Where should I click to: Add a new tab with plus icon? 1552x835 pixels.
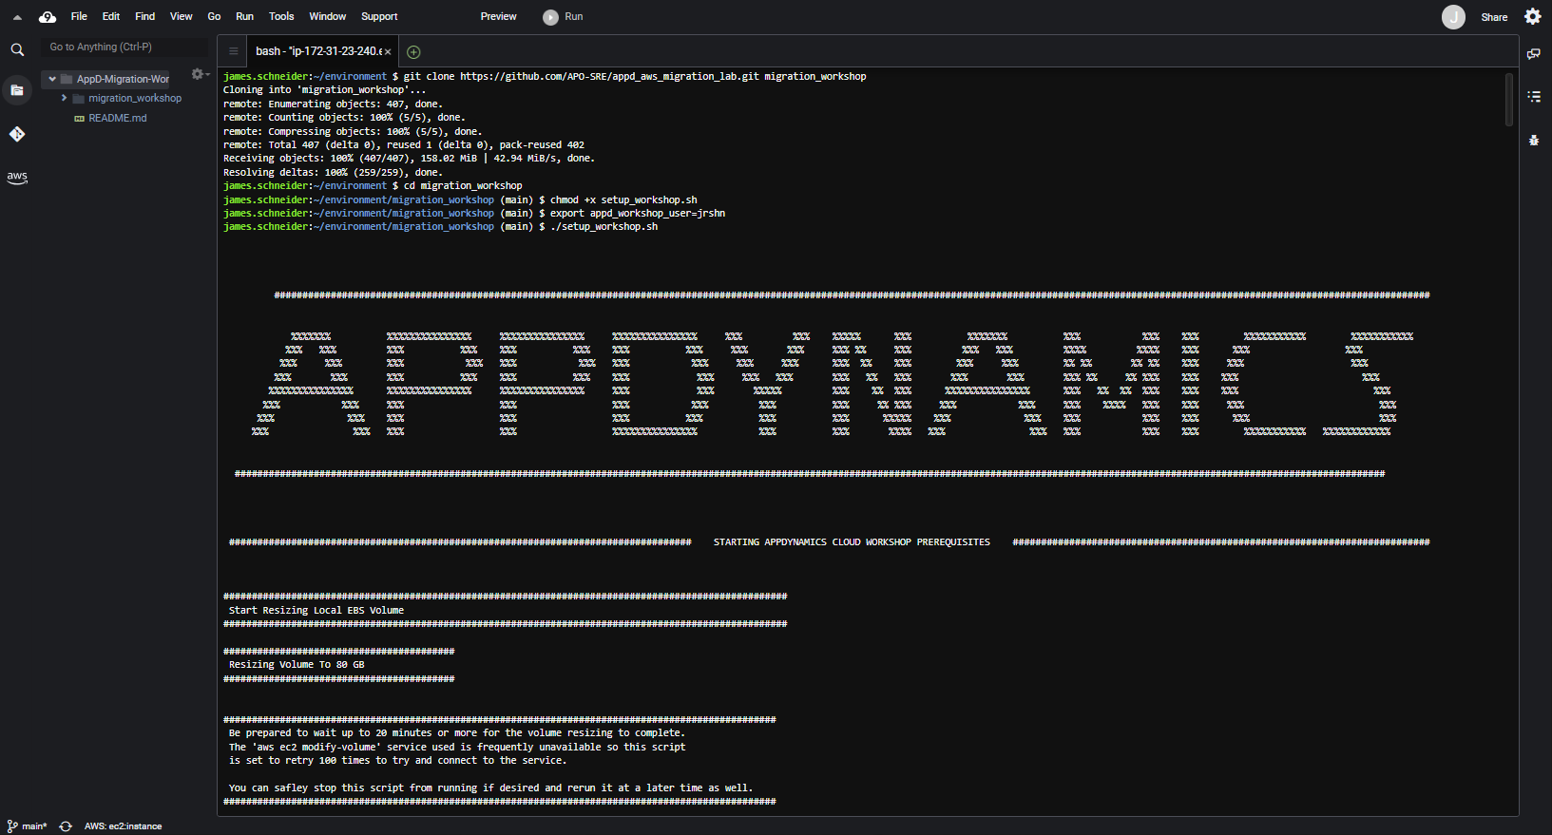click(413, 52)
